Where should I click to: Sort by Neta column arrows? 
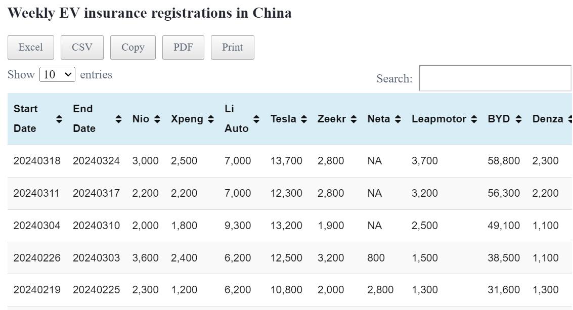click(x=398, y=119)
